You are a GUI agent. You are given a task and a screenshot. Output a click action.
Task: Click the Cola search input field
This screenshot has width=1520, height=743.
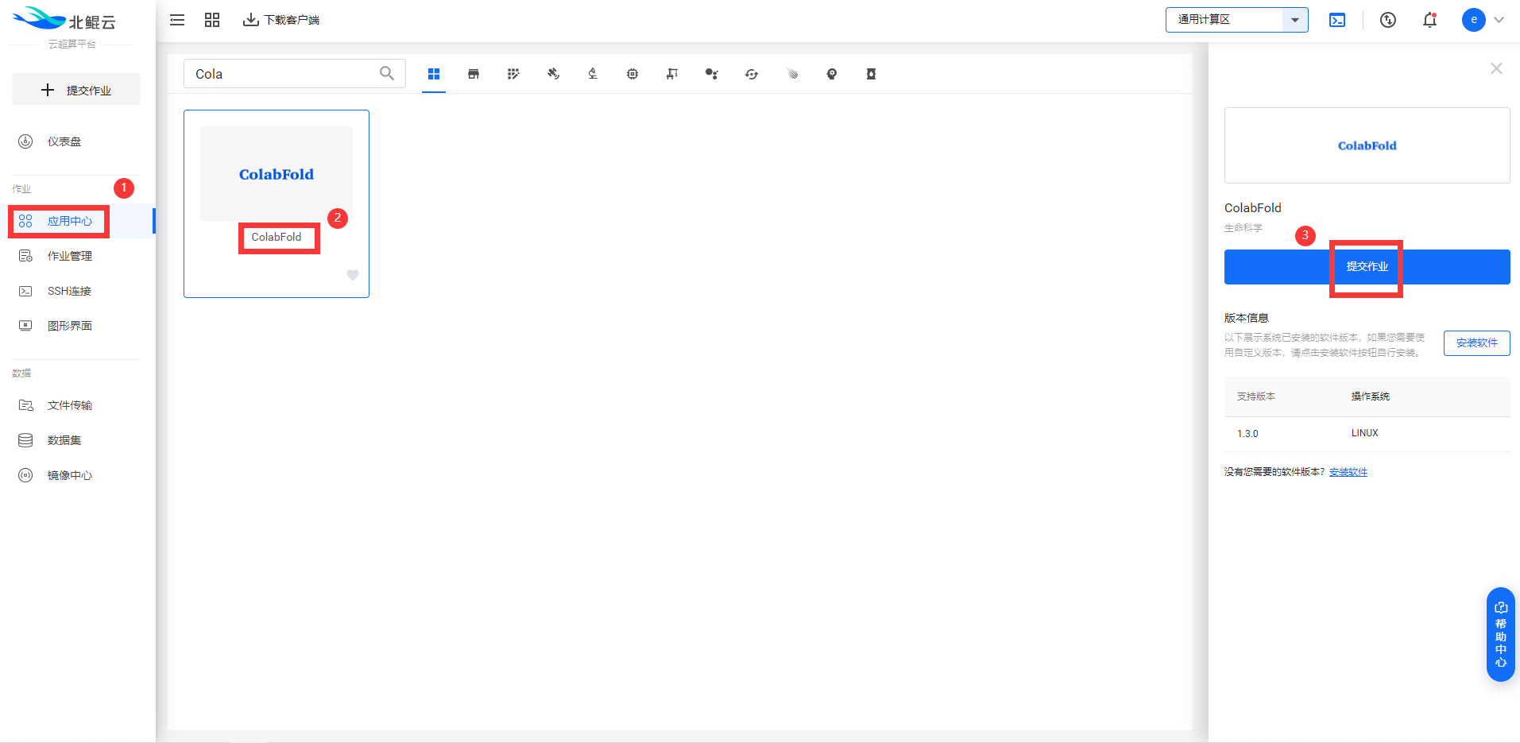coord(282,74)
